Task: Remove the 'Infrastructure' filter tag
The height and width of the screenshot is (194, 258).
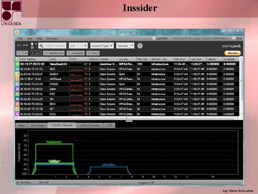Action: point(46,53)
